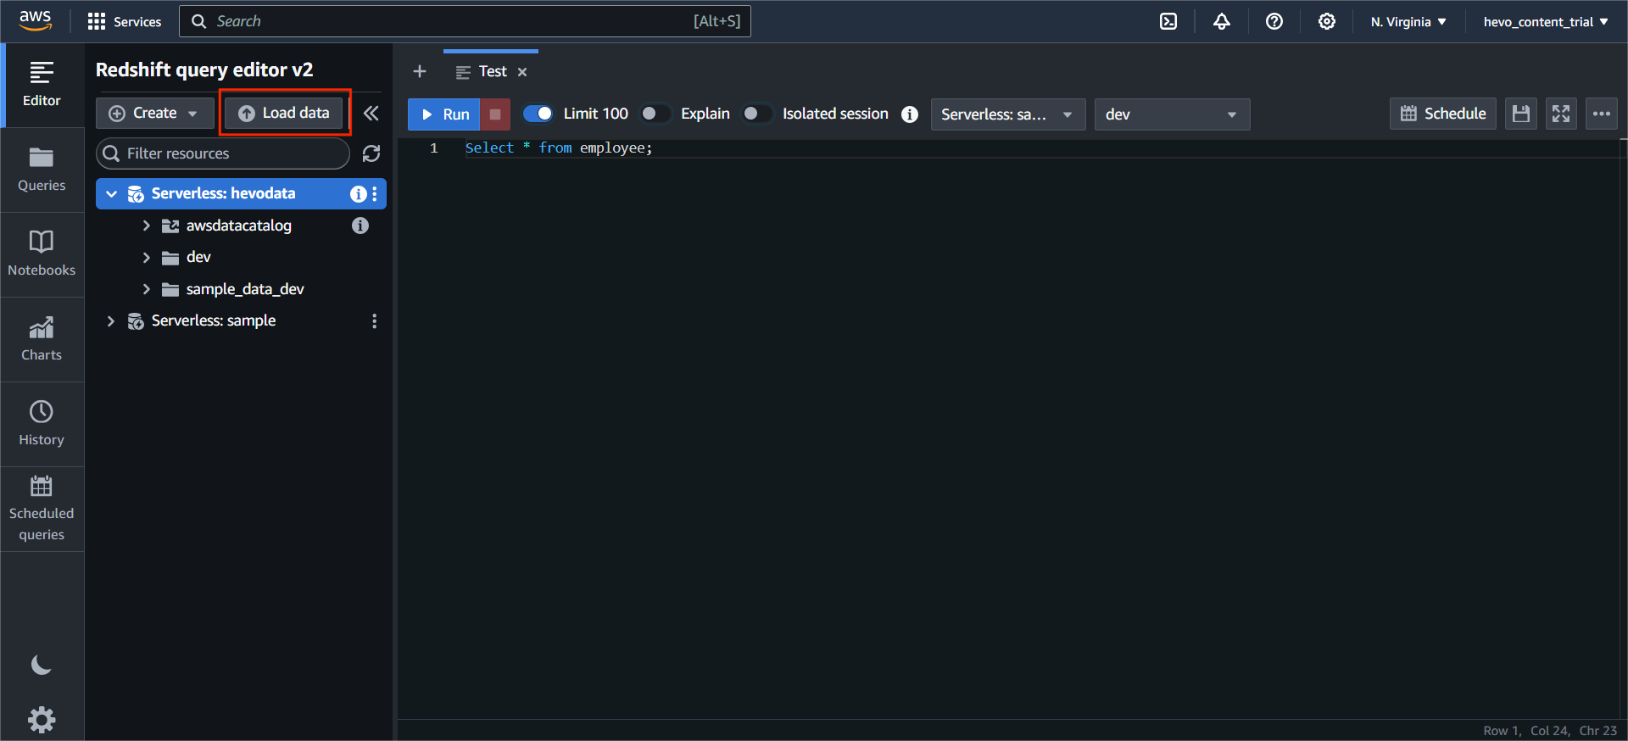Image resolution: width=1628 pixels, height=741 pixels.
Task: Expand the dev database node
Action: point(147,258)
